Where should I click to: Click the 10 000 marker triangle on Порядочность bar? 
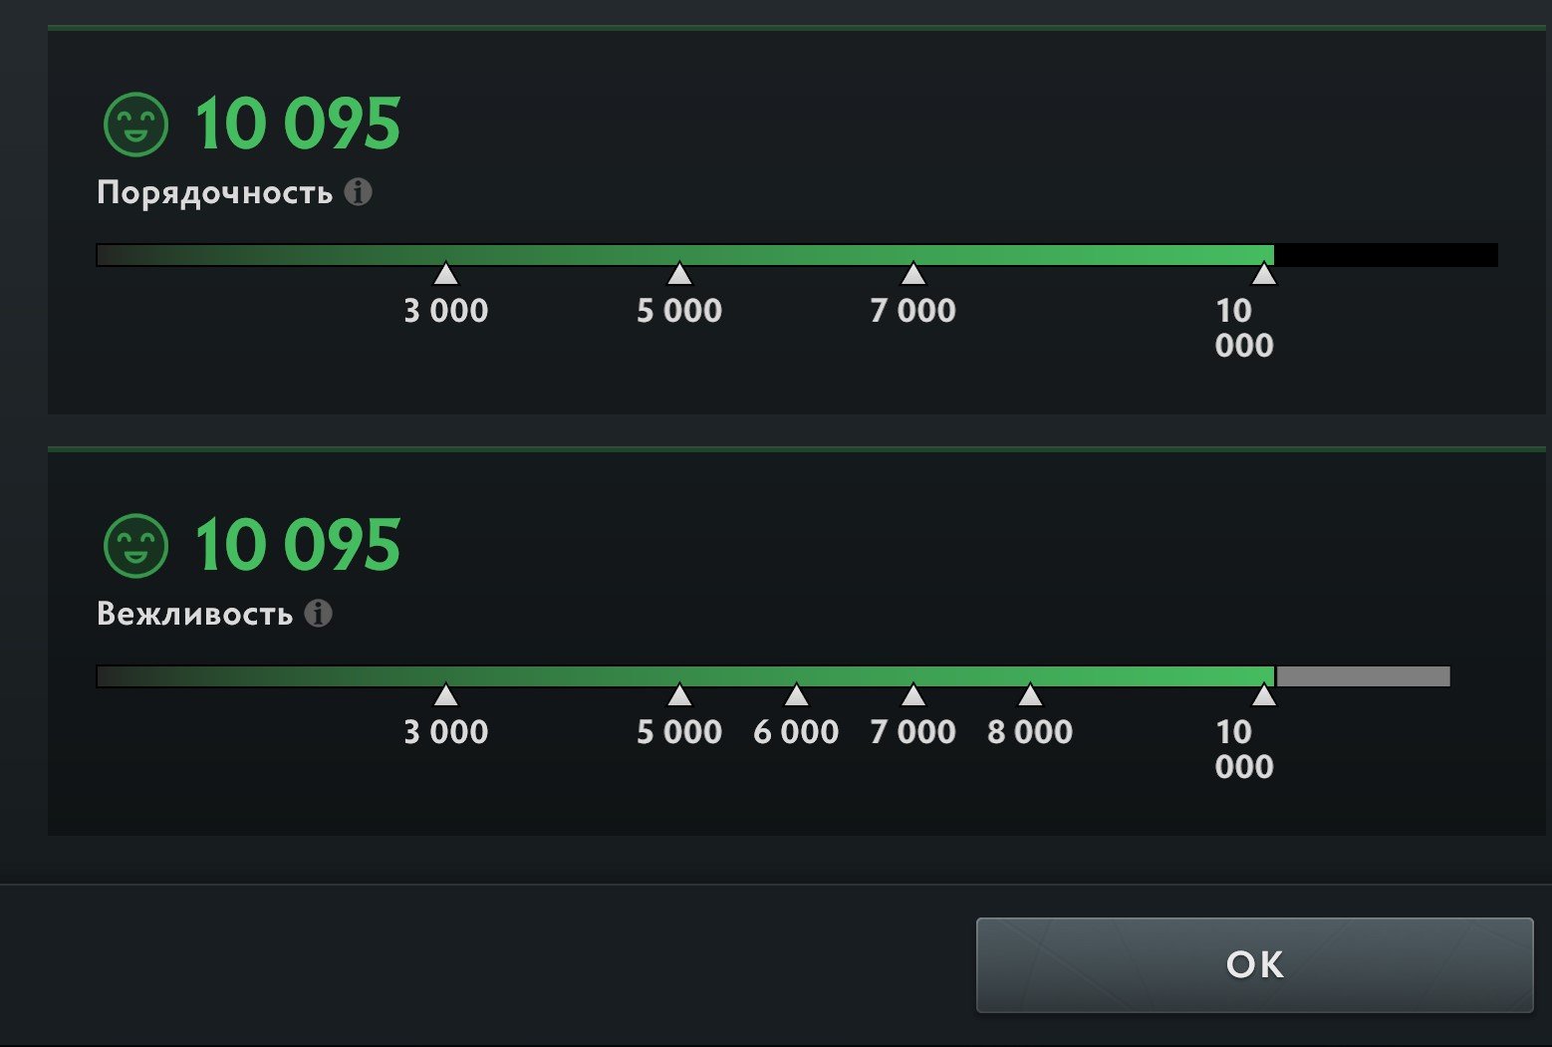(x=1264, y=273)
